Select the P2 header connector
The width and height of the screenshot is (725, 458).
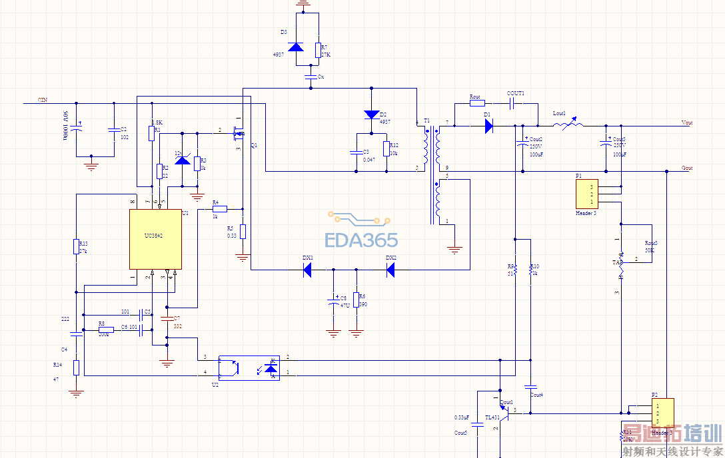pyautogui.click(x=662, y=413)
